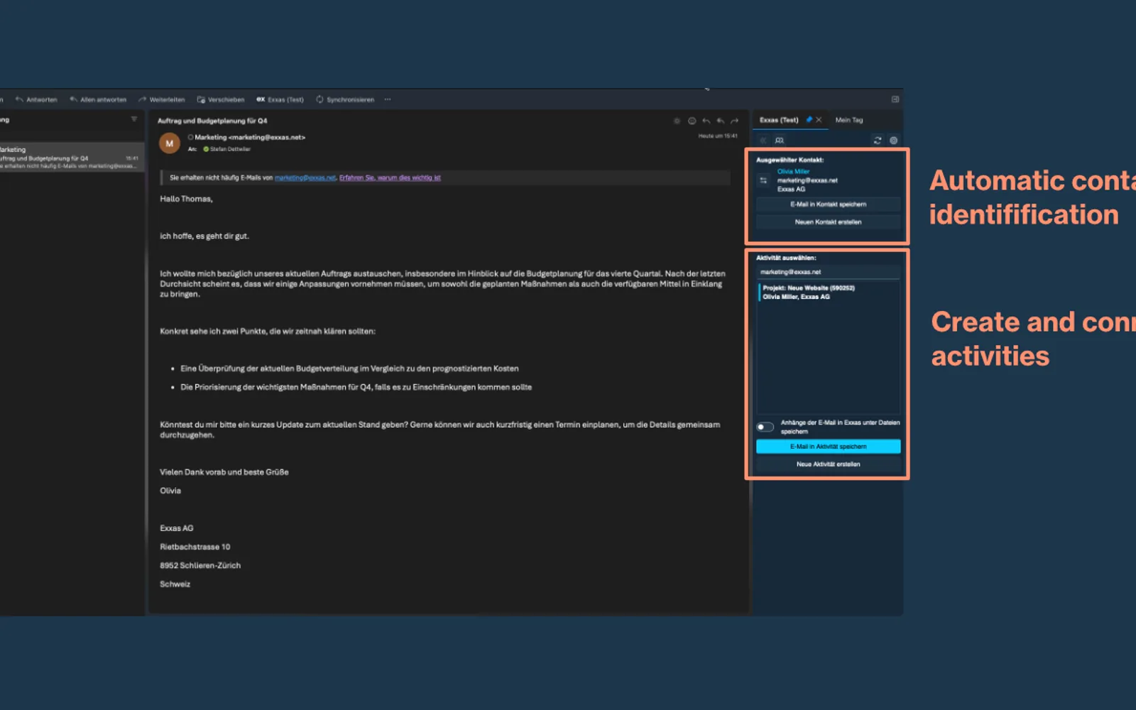1136x710 pixels.
Task: Click E-Mail in Aktivität speichern button
Action: [x=829, y=447]
